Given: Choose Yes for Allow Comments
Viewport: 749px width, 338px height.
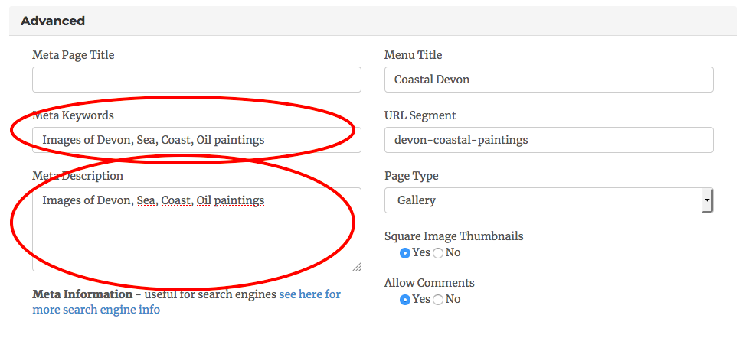Looking at the screenshot, I should 405,299.
